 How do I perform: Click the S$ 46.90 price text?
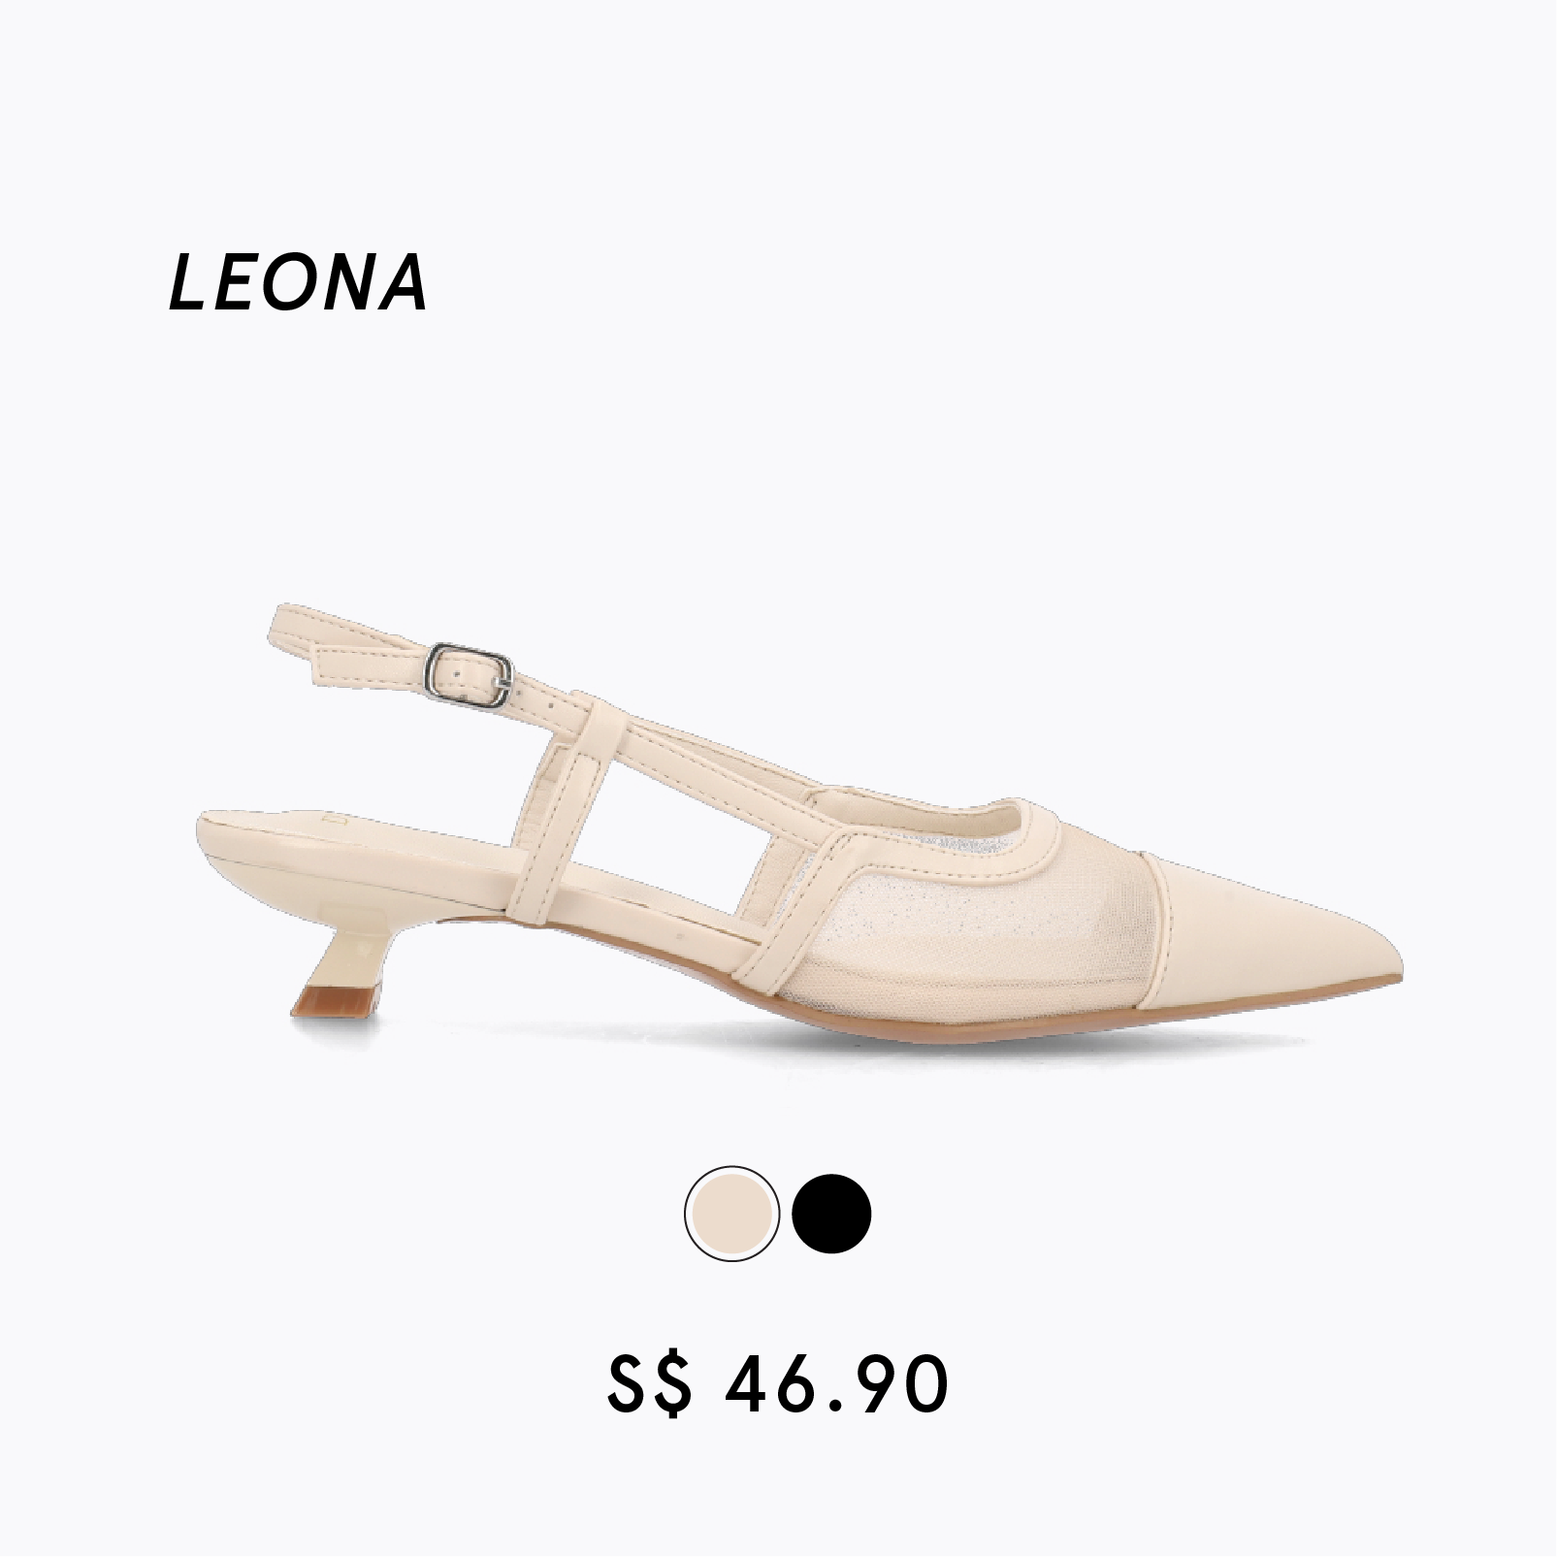[x=778, y=1385]
